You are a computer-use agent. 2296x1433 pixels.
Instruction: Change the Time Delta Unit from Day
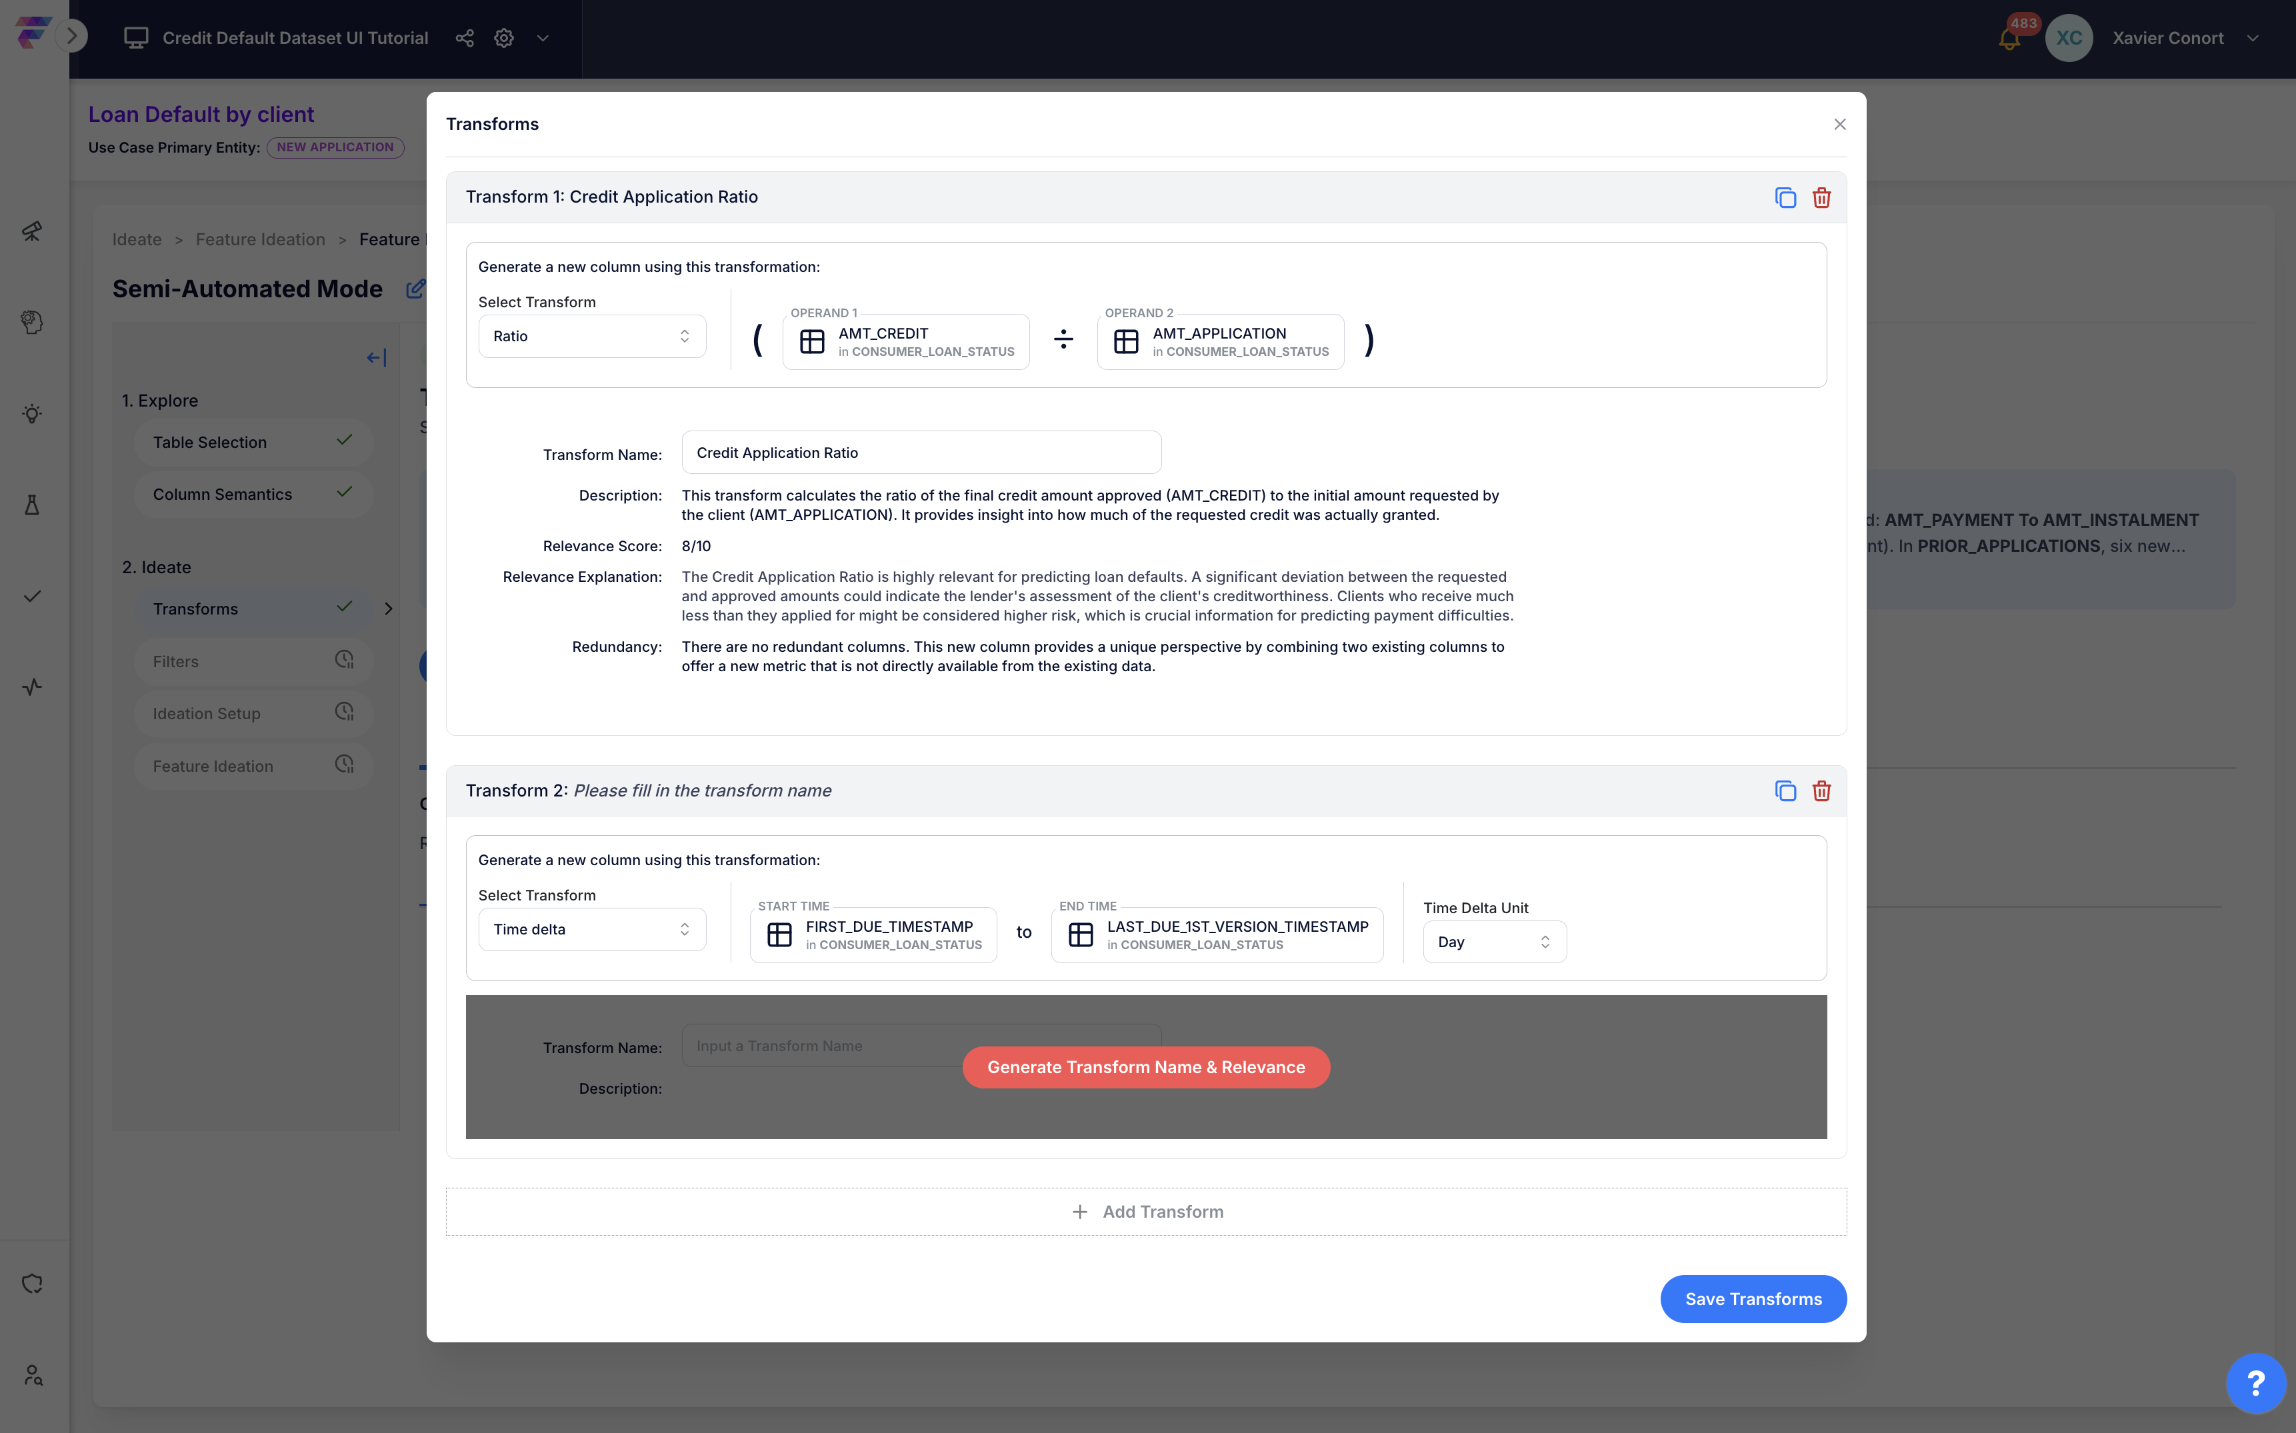click(x=1494, y=942)
